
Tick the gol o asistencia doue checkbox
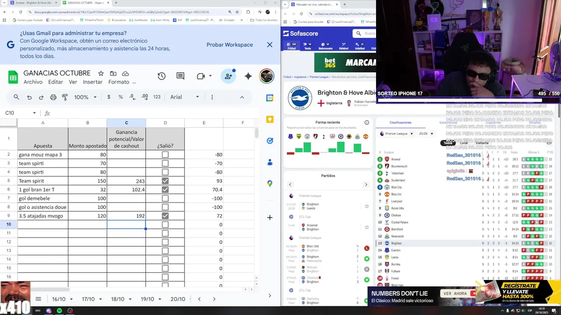[x=165, y=207]
